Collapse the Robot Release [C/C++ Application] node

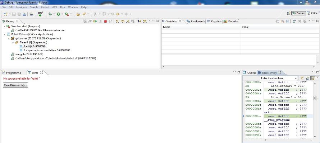[x=4, y=34]
